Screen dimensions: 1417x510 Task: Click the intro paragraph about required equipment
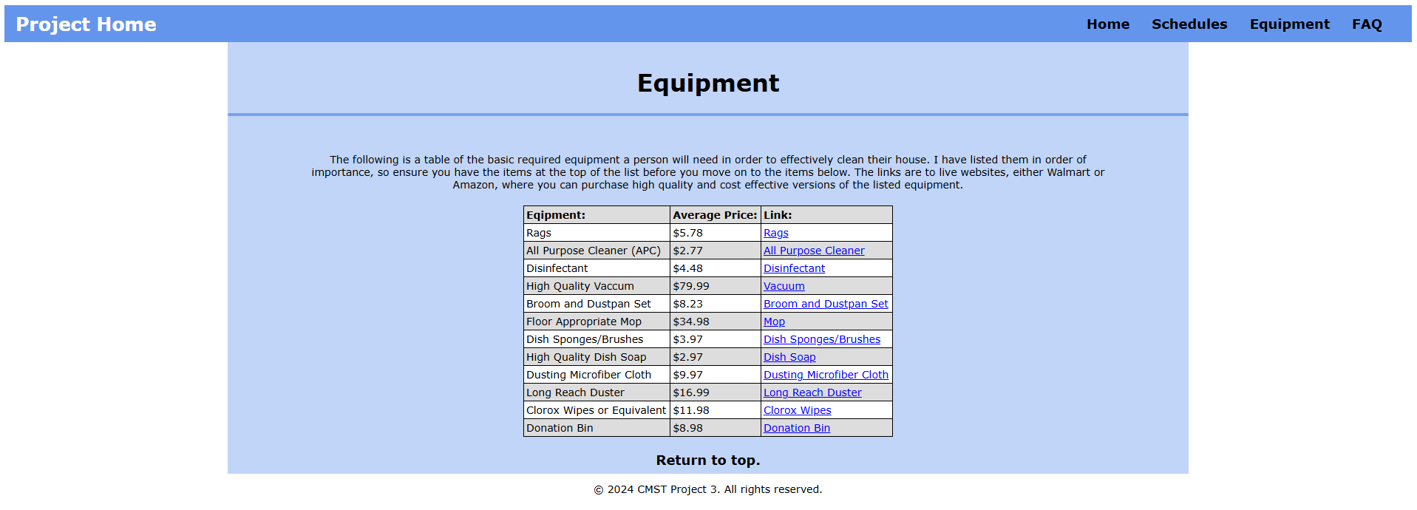tap(708, 172)
